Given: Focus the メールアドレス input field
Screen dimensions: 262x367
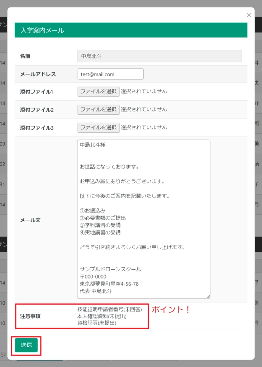Looking at the screenshot, I should click(110, 74).
